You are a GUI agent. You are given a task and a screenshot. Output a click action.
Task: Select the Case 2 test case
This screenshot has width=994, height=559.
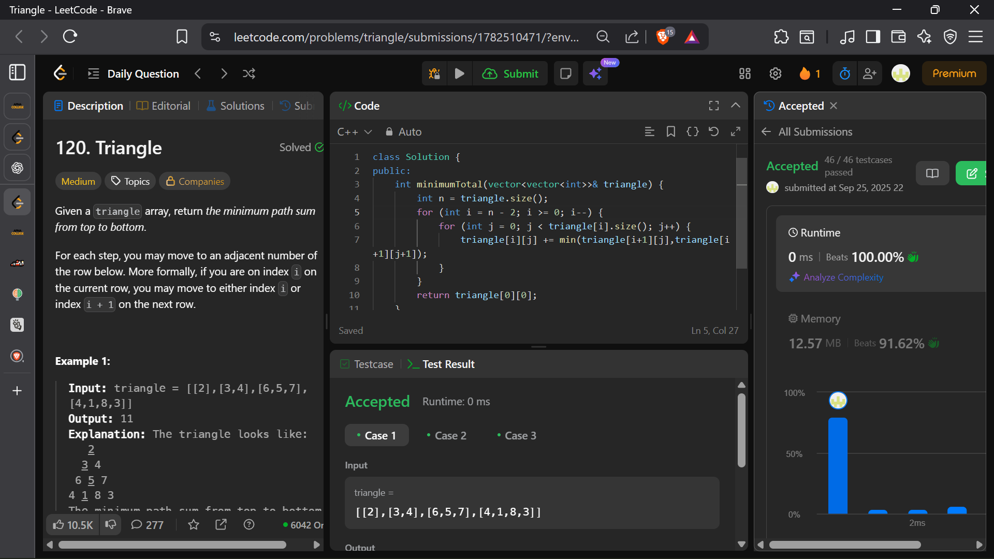point(446,435)
